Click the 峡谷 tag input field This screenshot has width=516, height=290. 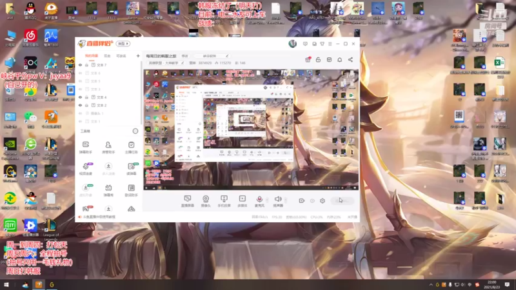tap(212, 56)
